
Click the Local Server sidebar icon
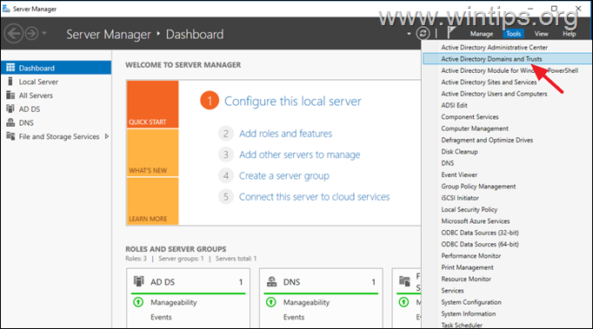tap(10, 82)
